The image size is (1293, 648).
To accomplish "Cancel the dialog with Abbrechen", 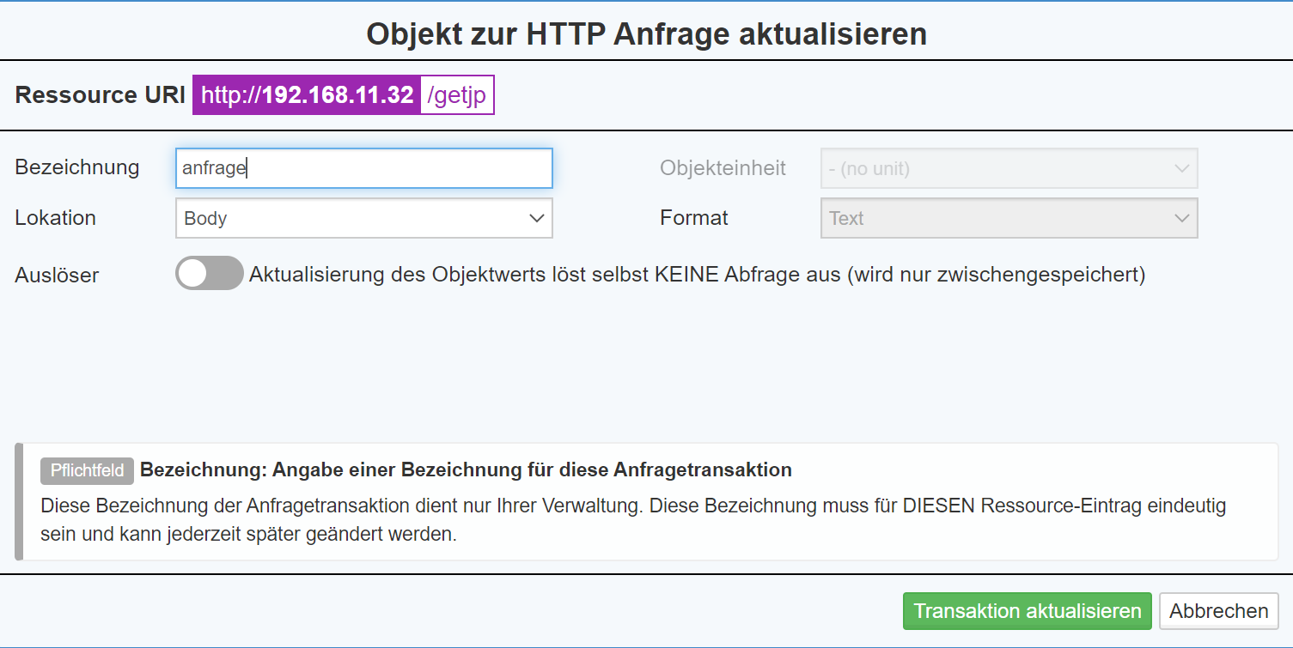I will 1218,611.
